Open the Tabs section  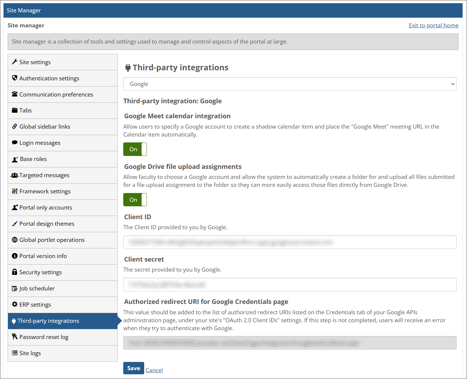tap(63, 111)
